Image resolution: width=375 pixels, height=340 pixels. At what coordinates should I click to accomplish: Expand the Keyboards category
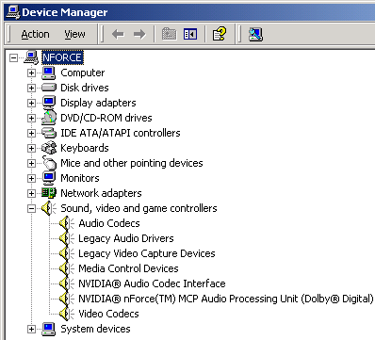[31, 148]
